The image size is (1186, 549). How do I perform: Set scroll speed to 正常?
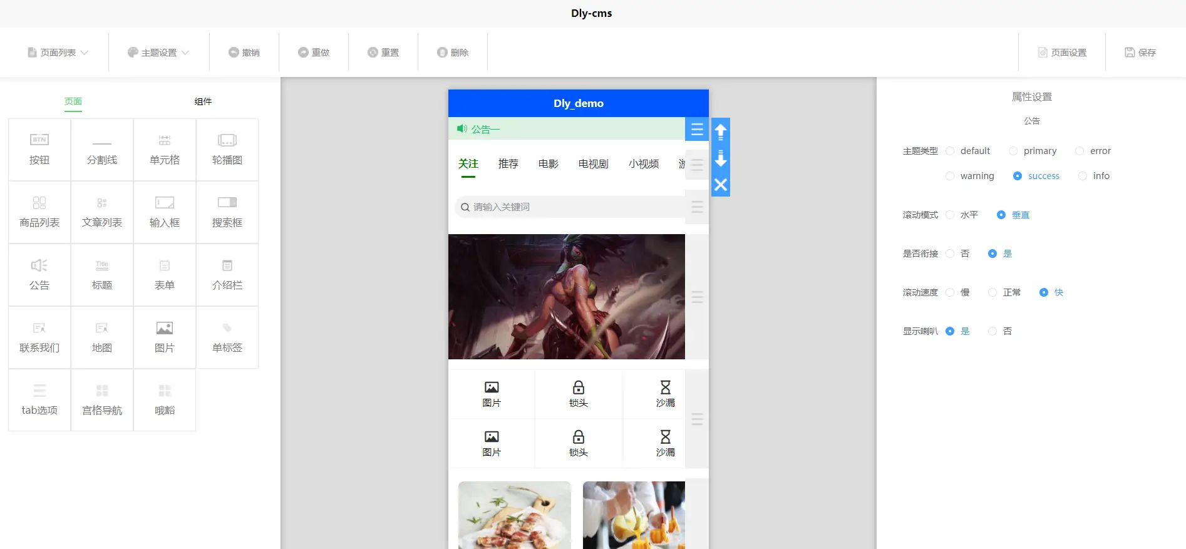[x=1004, y=292]
